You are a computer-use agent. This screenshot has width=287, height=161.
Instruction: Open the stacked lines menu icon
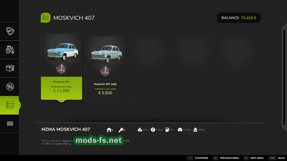10,123
